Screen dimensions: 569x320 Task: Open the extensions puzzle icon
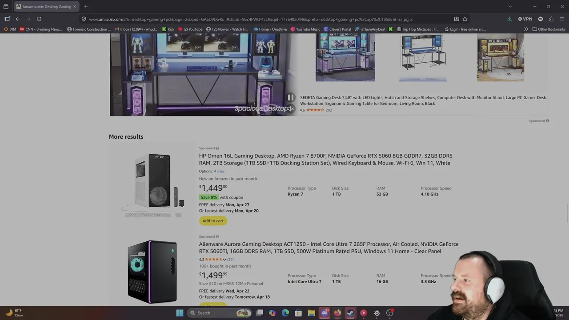pos(551,19)
